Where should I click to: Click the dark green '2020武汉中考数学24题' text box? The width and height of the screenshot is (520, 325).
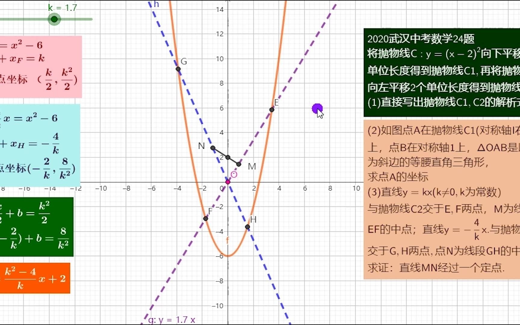pos(442,72)
